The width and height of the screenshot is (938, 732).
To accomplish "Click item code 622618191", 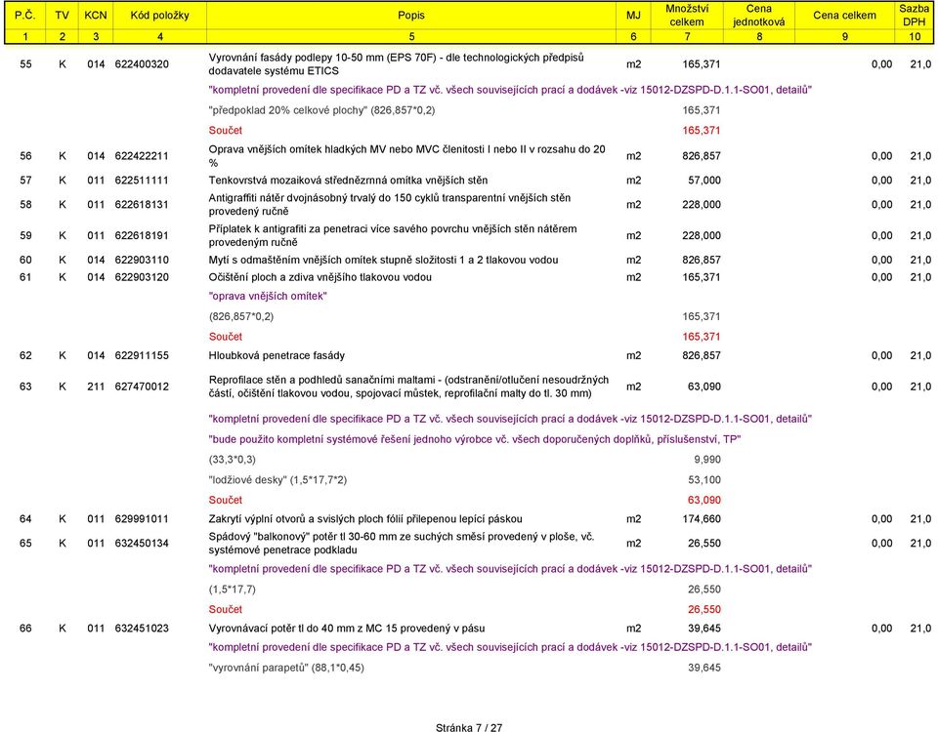I will tap(142, 235).
